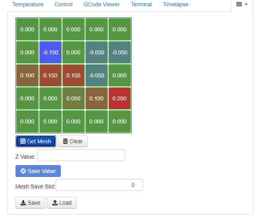Clear the mesh with the Clear button
The width and height of the screenshot is (258, 221).
(x=73, y=141)
